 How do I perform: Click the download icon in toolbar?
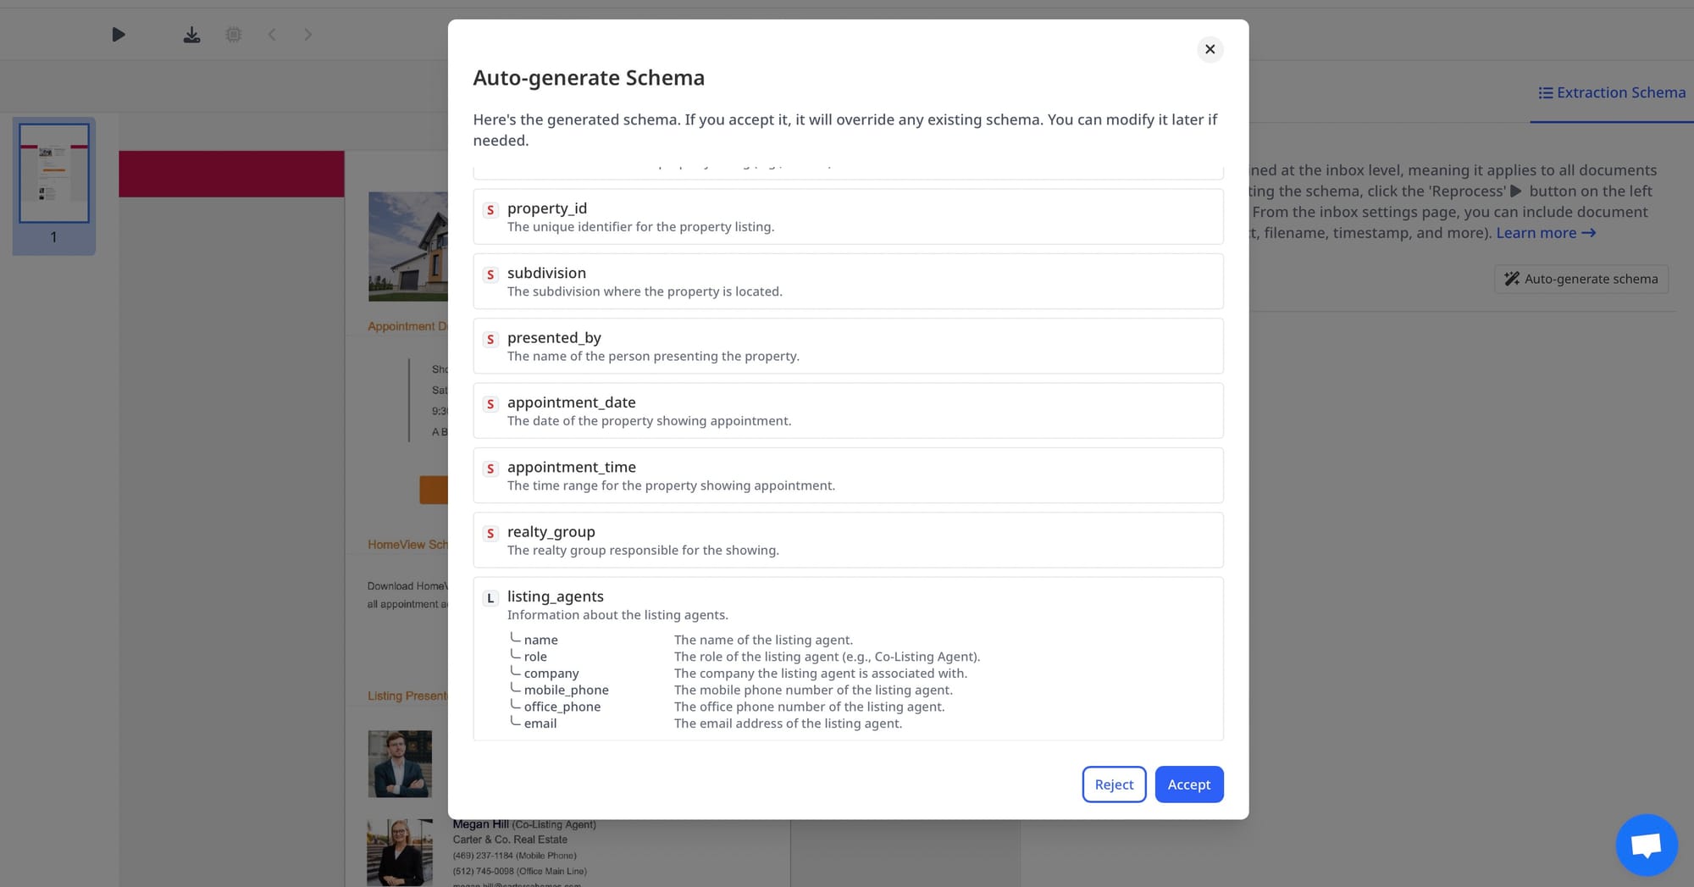click(x=192, y=35)
